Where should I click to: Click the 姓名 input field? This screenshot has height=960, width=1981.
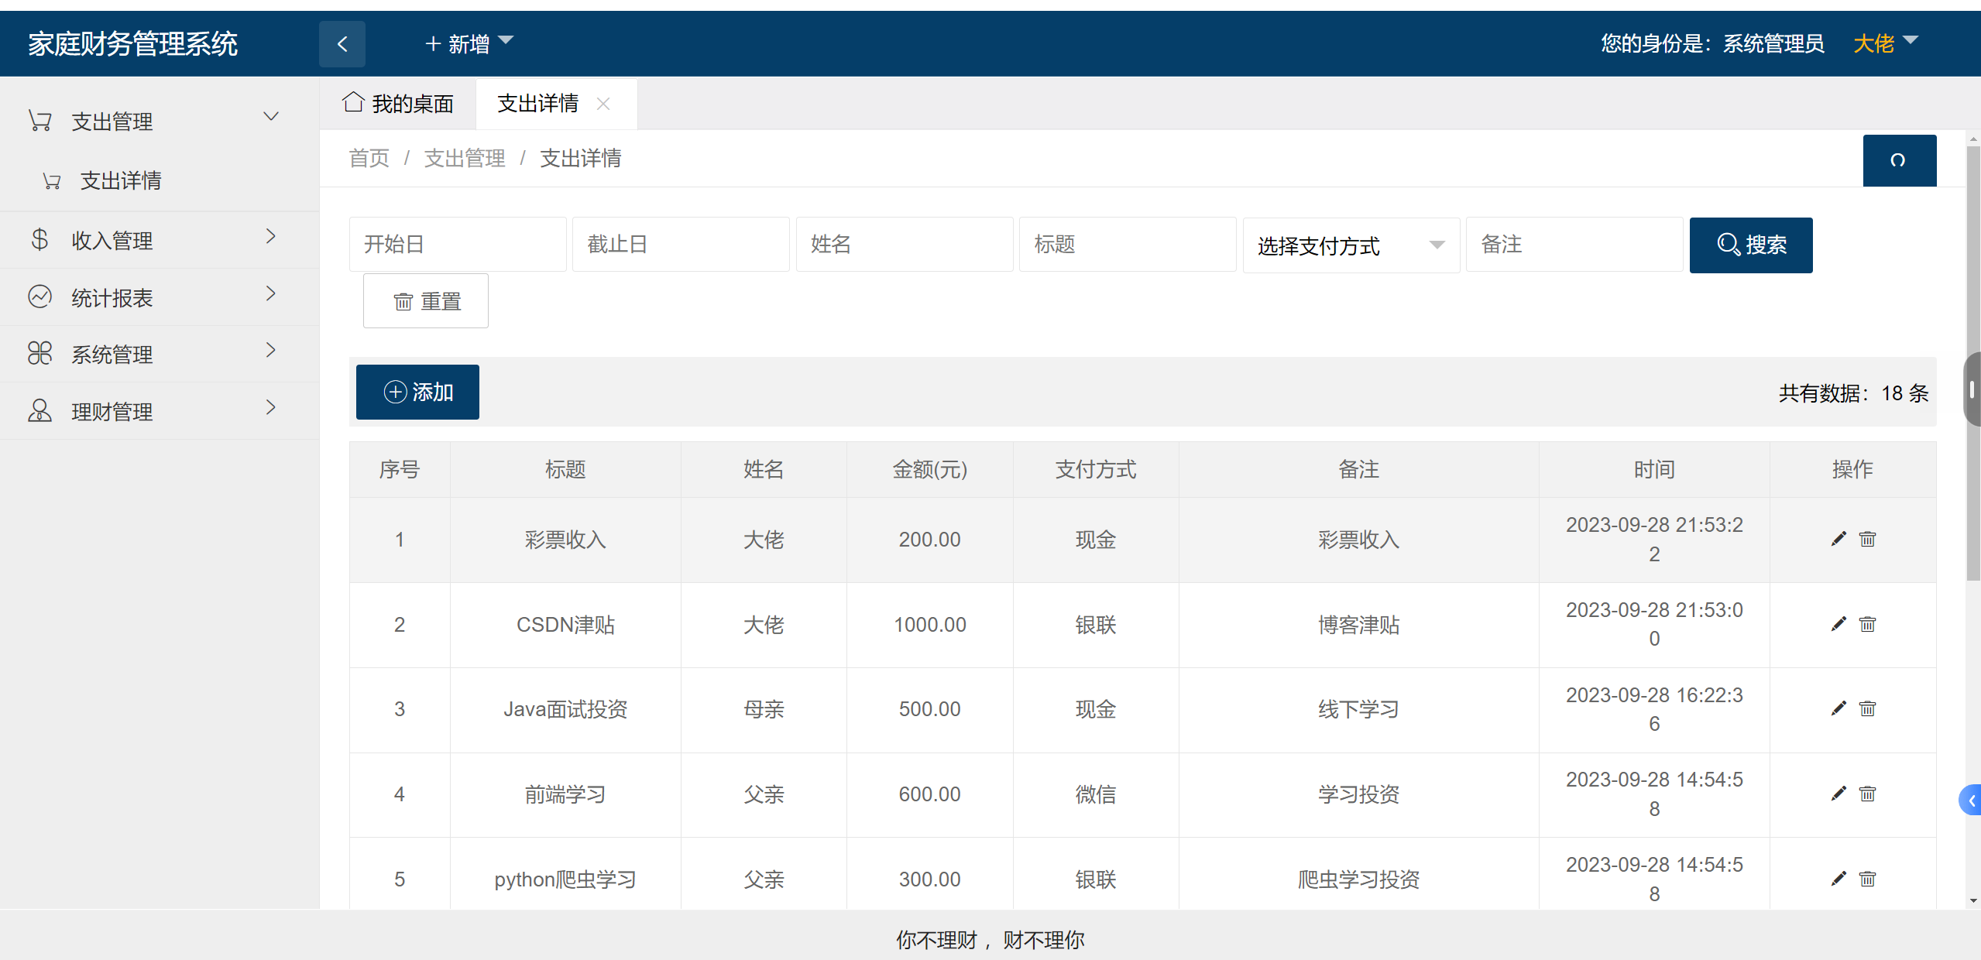click(x=904, y=244)
